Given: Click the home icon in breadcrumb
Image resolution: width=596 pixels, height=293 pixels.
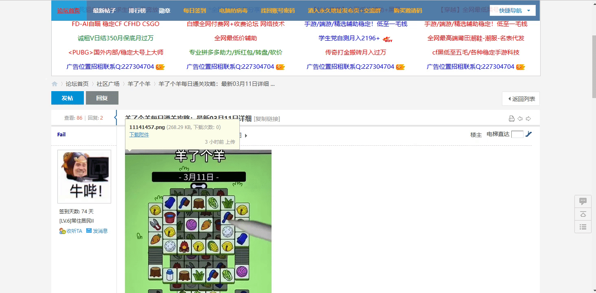Looking at the screenshot, I should (x=55, y=84).
